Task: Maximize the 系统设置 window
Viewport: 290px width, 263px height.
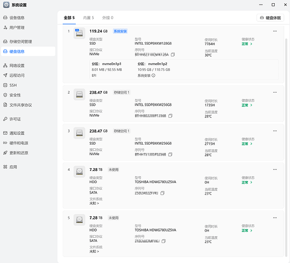Action: pyautogui.click(x=273, y=5)
